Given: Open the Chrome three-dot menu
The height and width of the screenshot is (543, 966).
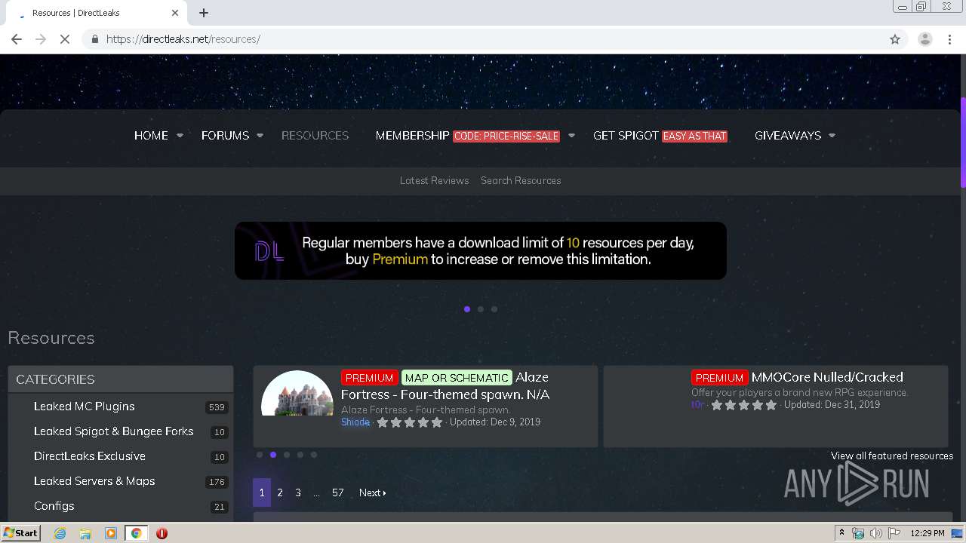Looking at the screenshot, I should (950, 39).
